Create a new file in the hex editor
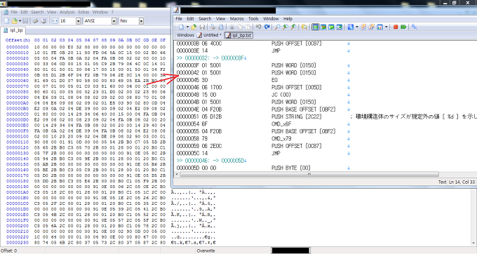The height and width of the screenshot is (254, 477). 6,21
